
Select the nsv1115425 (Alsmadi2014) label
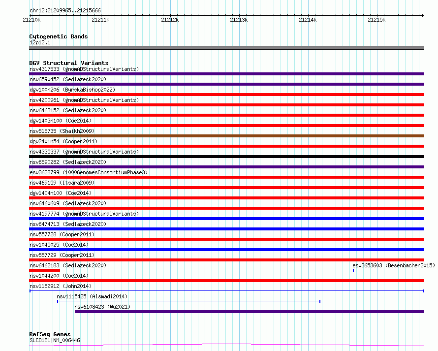(92, 296)
